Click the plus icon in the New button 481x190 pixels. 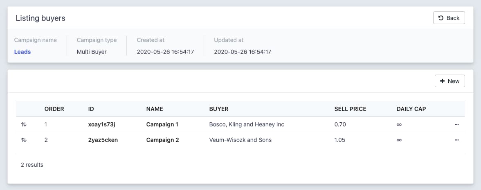pos(442,81)
